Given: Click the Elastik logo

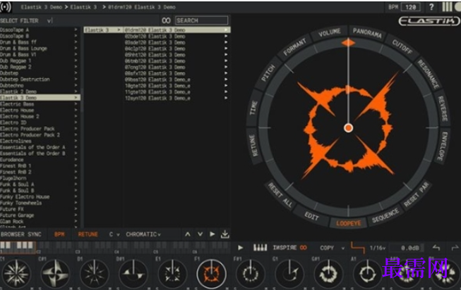Looking at the screenshot, I should pos(429,21).
